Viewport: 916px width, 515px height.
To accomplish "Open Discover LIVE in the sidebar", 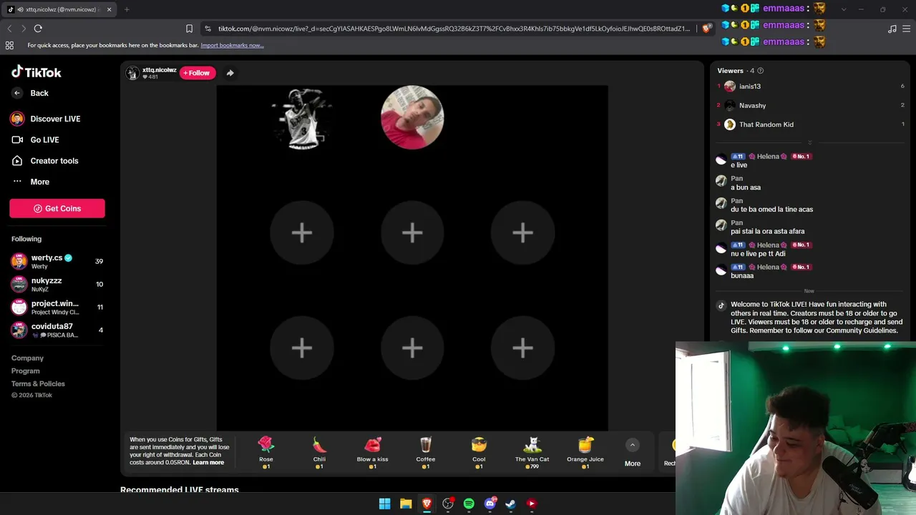I will point(46,119).
